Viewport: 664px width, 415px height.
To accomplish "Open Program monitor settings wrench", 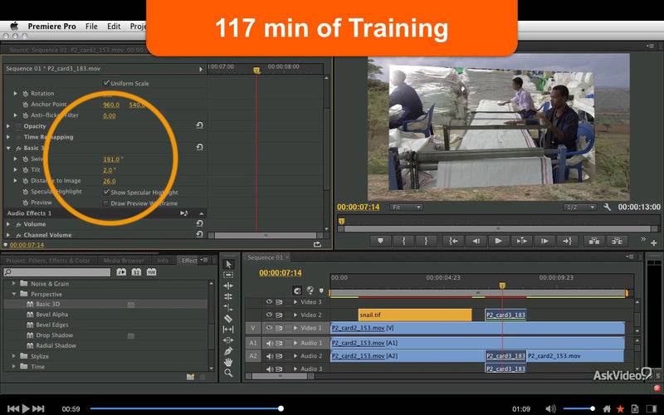I will click(607, 207).
